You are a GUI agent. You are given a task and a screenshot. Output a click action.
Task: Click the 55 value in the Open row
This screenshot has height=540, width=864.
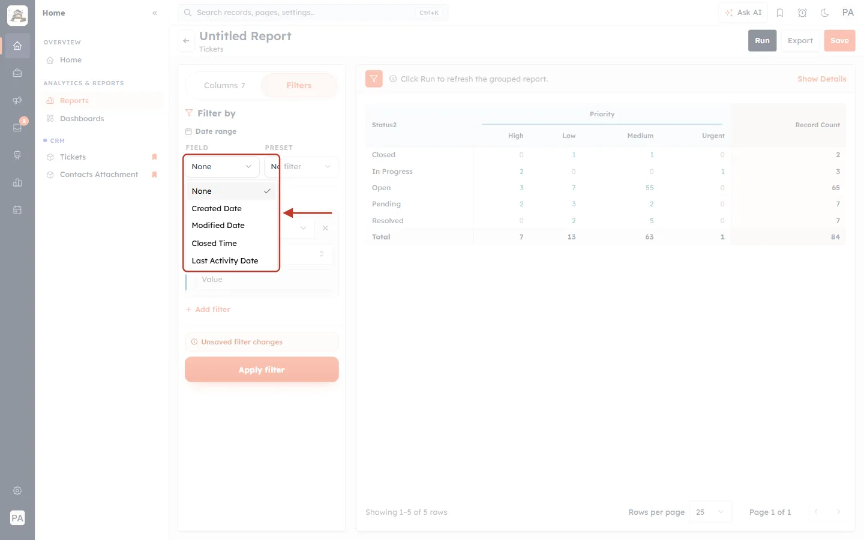pos(649,188)
